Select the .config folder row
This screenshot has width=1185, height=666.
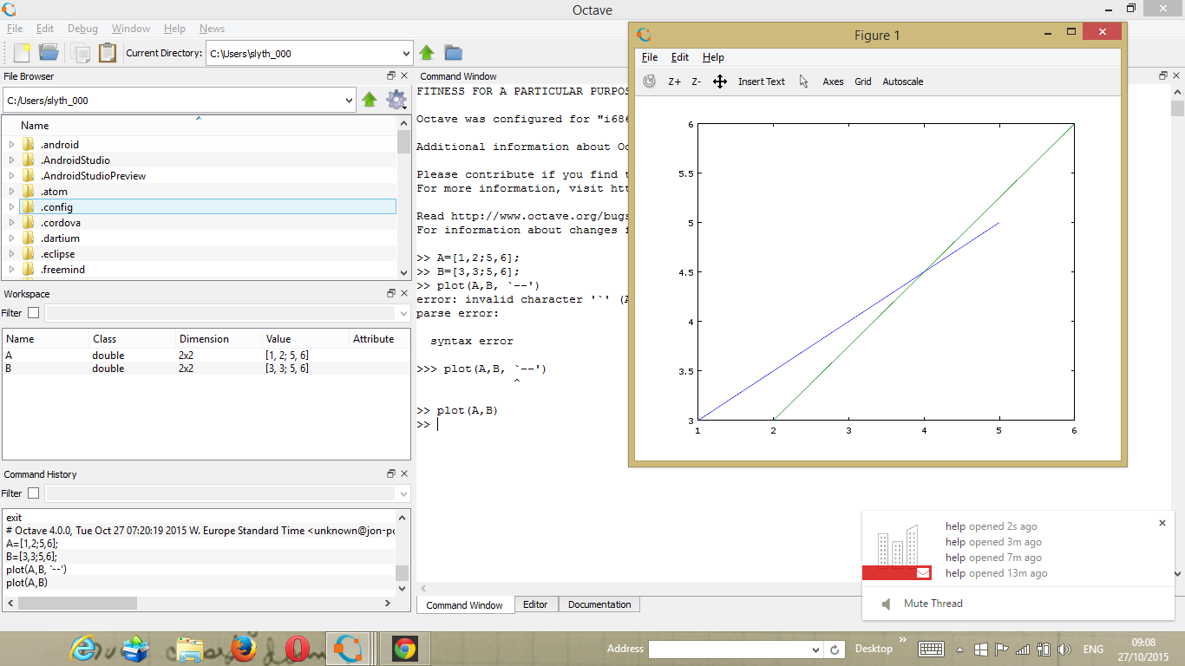pyautogui.click(x=207, y=207)
